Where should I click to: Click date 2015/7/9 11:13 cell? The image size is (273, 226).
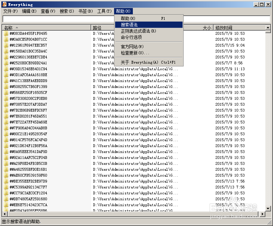[x=230, y=69]
